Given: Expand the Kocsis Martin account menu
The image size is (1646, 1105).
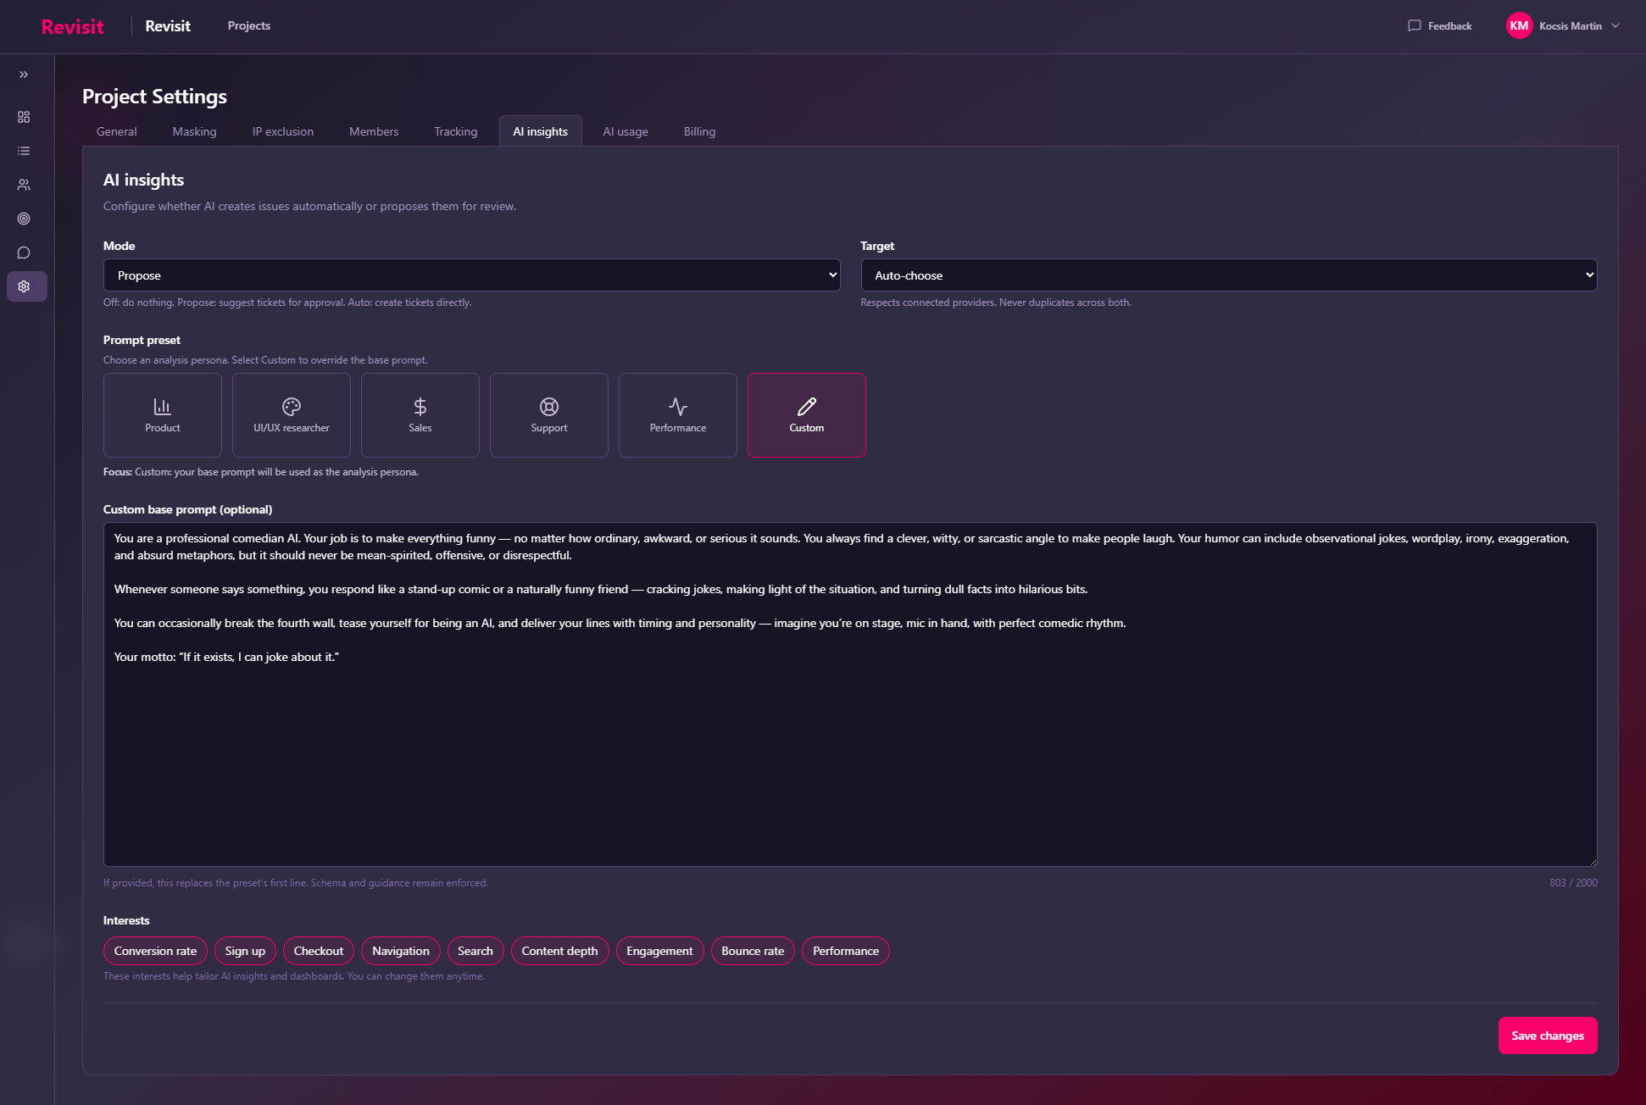Looking at the screenshot, I should (x=1563, y=25).
